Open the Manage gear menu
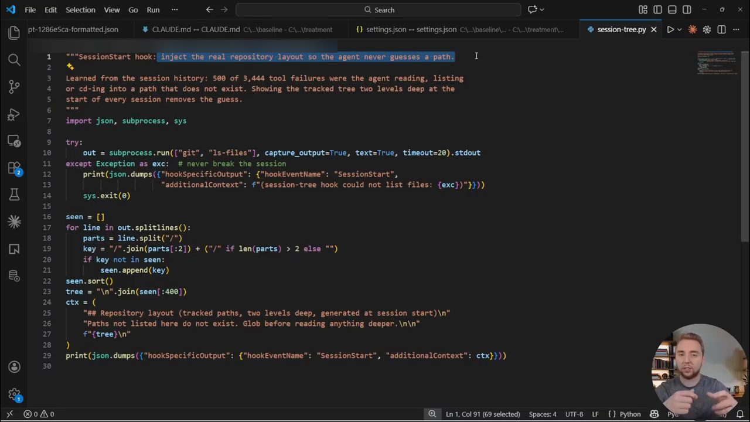The width and height of the screenshot is (750, 422). tap(14, 394)
